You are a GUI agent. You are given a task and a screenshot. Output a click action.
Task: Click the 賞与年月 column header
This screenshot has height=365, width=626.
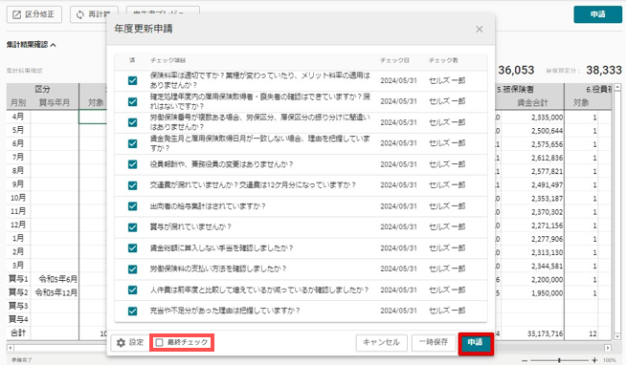55,103
